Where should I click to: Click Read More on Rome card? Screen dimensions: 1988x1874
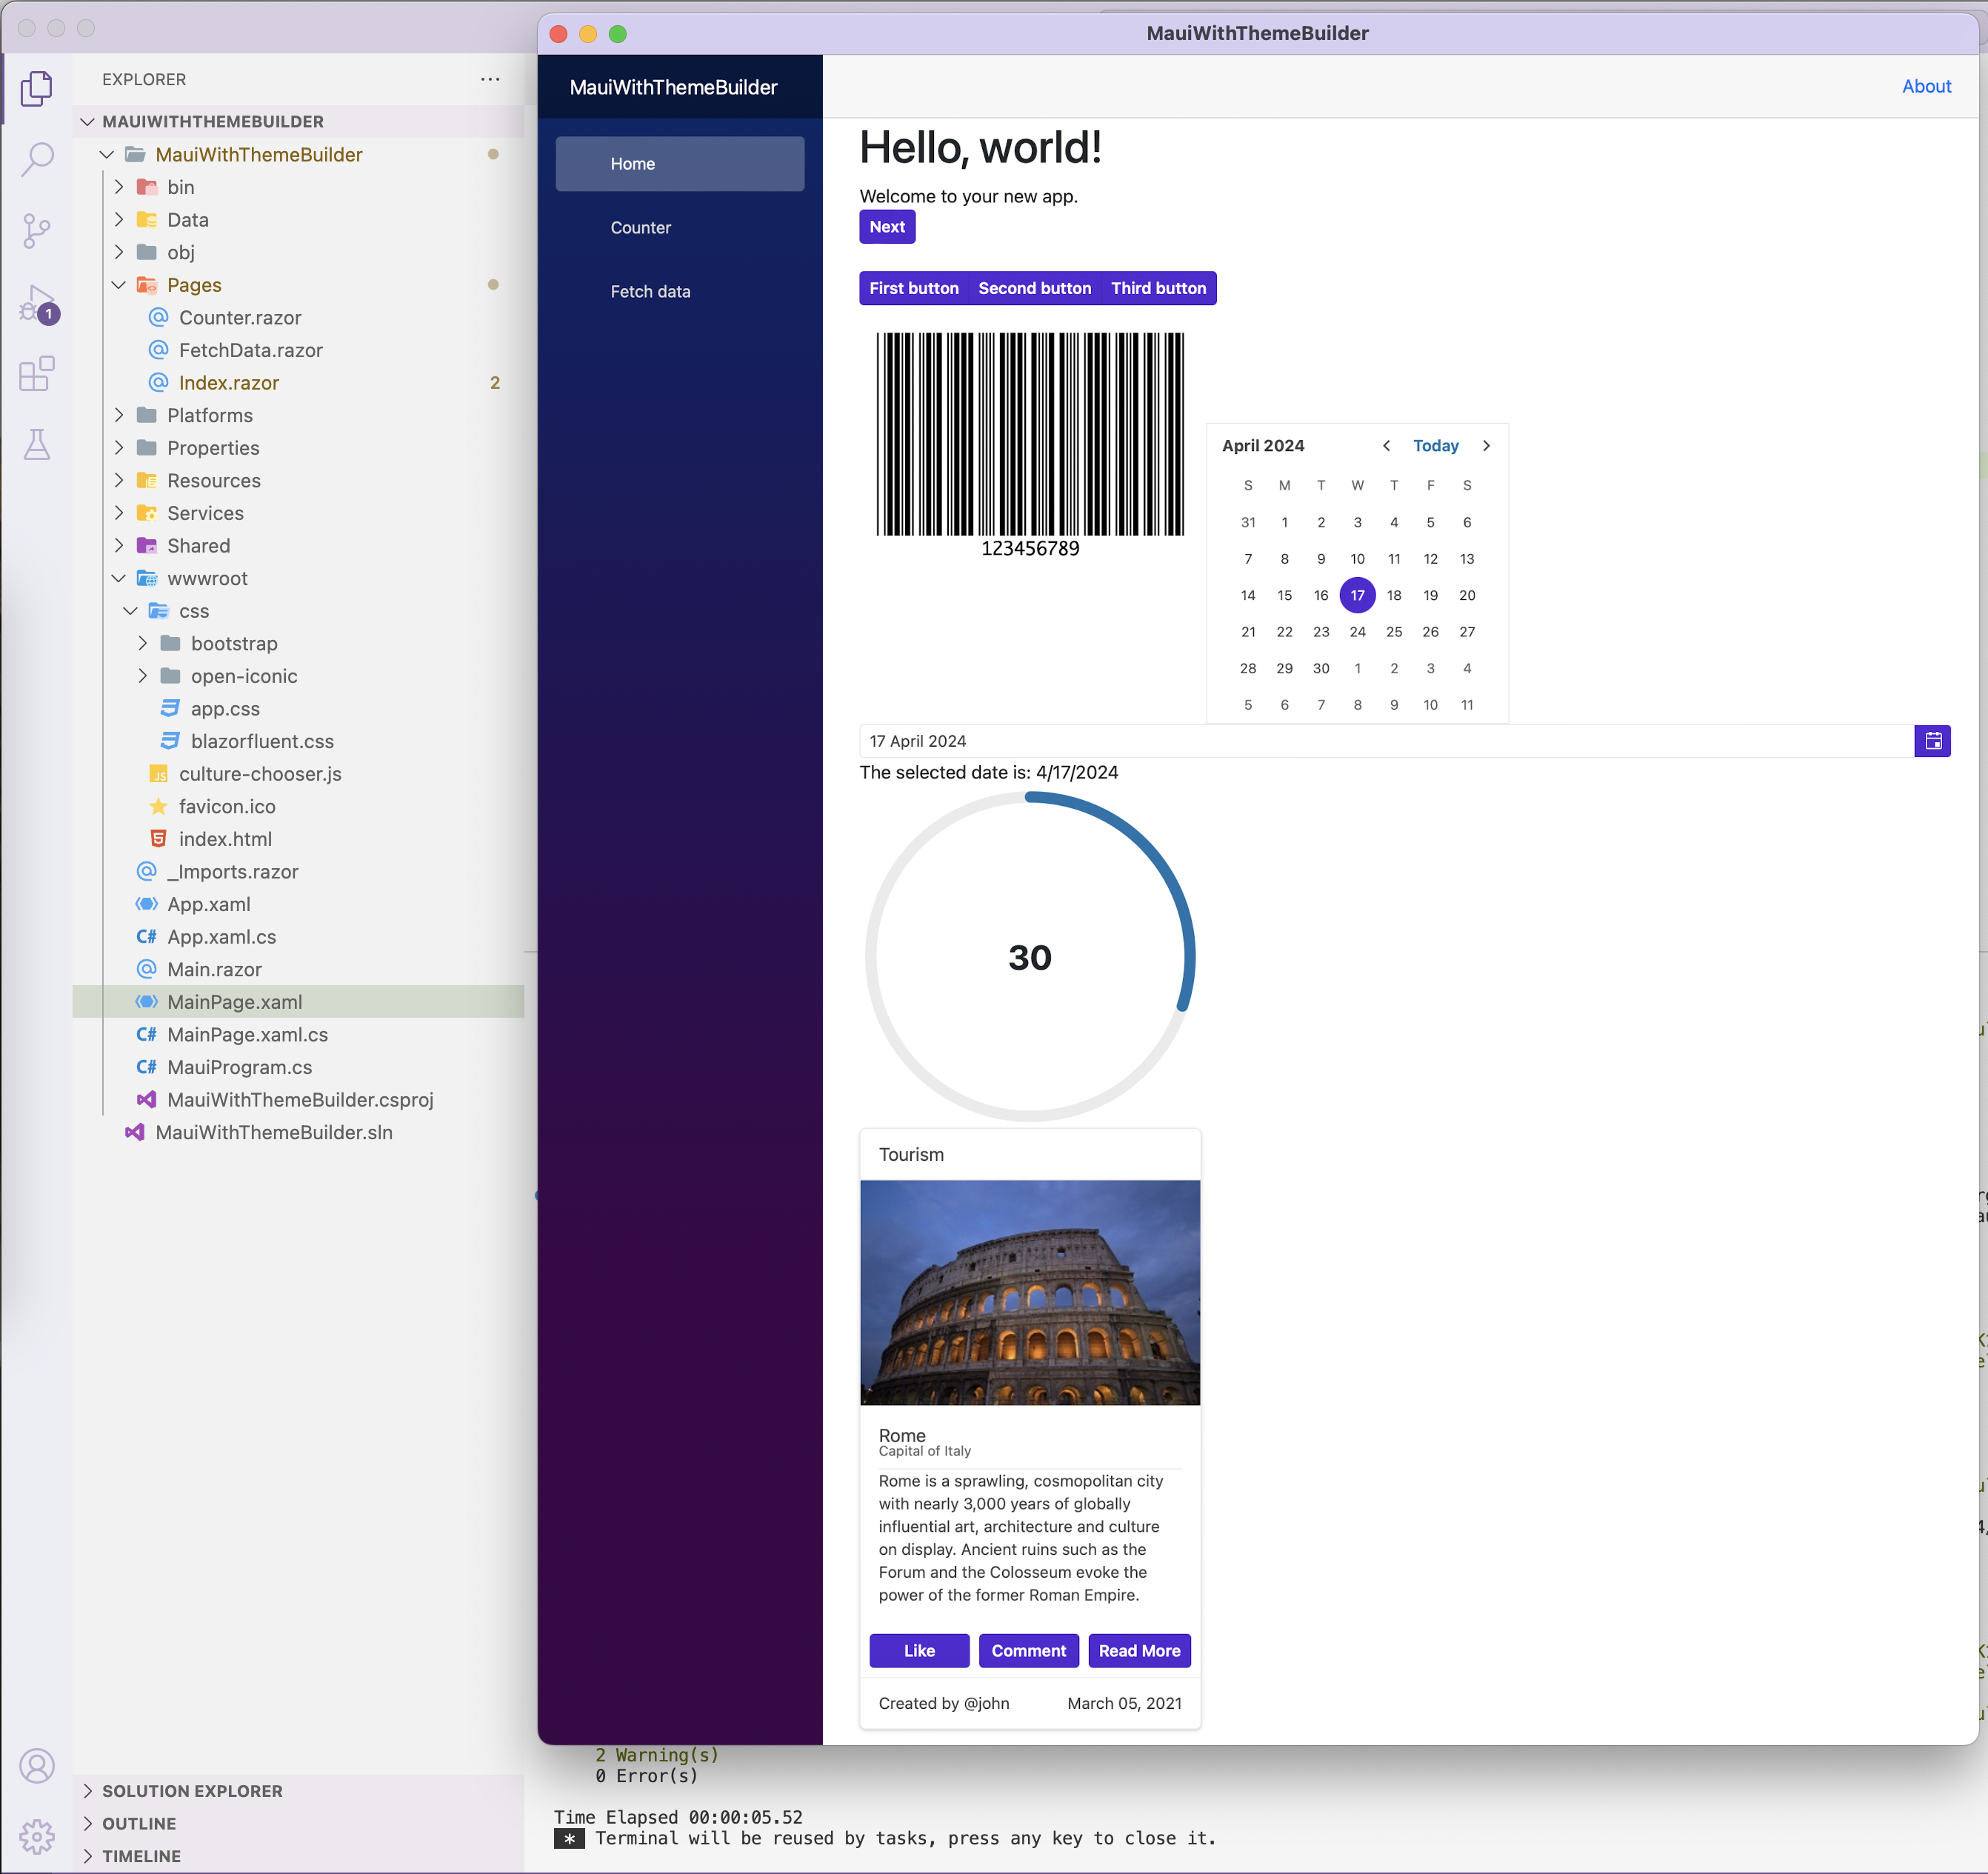coord(1139,1651)
